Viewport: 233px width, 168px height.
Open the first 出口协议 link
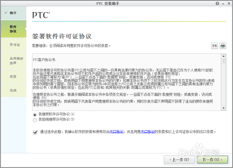pyautogui.click(x=117, y=132)
